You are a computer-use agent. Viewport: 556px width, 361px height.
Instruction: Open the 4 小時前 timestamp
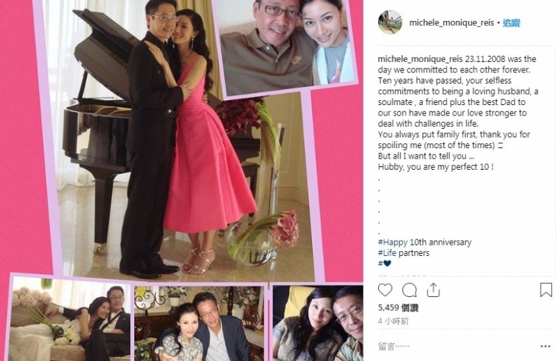pyautogui.click(x=393, y=321)
